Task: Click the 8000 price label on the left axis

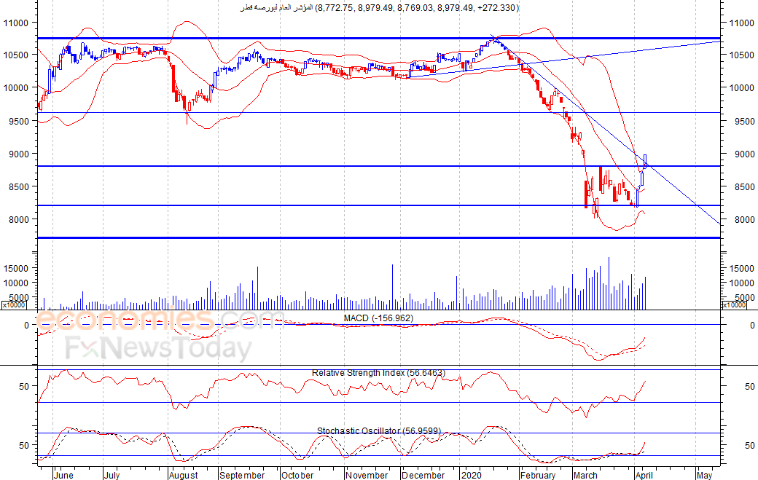Action: click(x=19, y=219)
